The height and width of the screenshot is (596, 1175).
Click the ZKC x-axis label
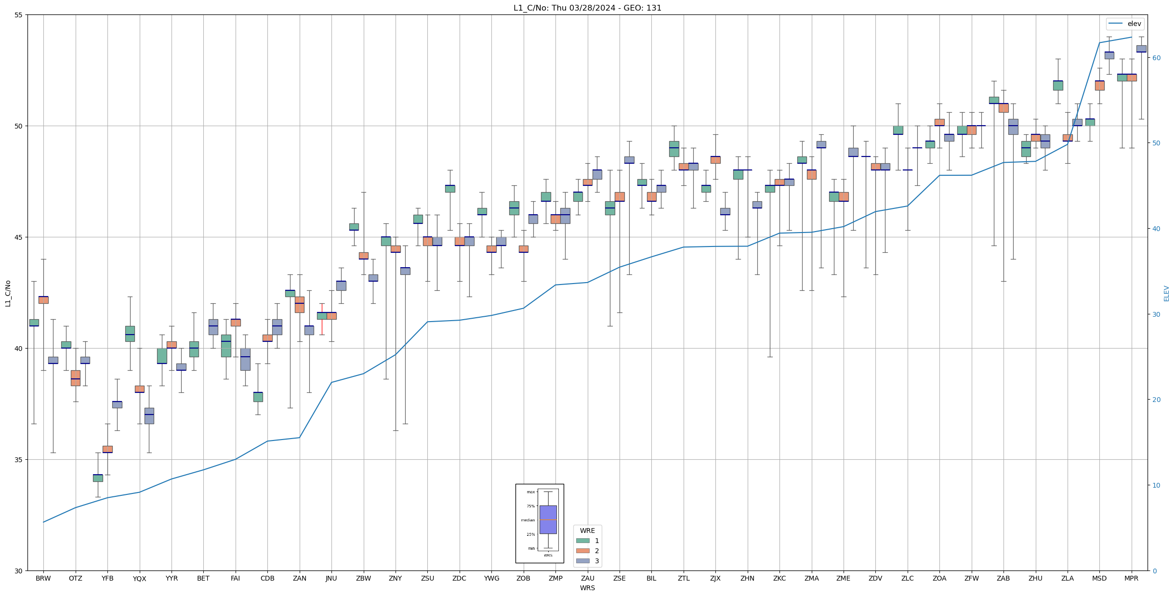pyautogui.click(x=779, y=578)
